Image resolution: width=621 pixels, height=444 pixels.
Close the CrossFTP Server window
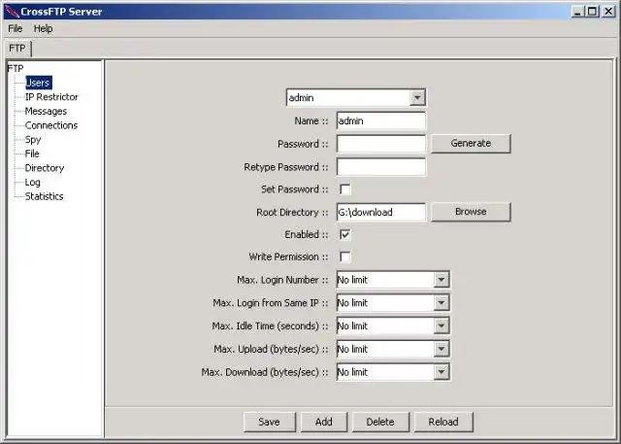pyautogui.click(x=608, y=12)
